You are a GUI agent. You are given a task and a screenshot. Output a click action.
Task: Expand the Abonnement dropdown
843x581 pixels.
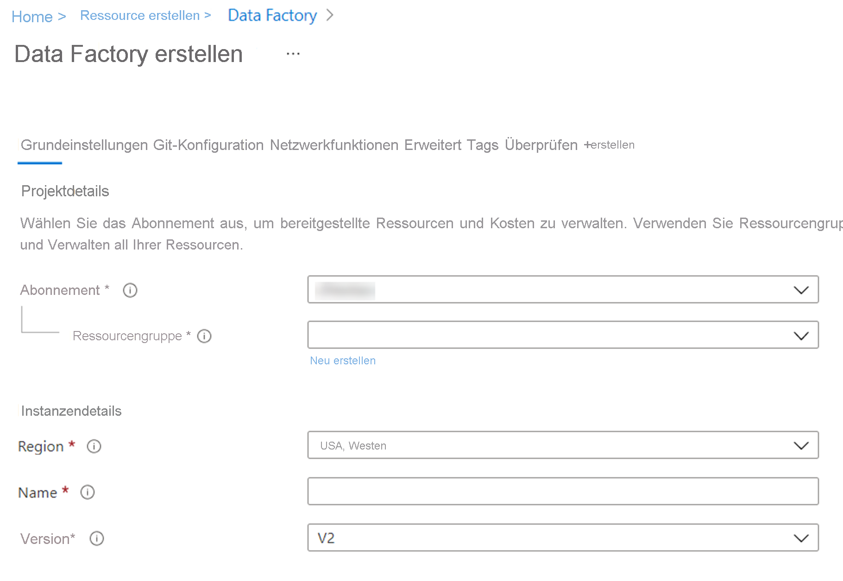[563, 290]
